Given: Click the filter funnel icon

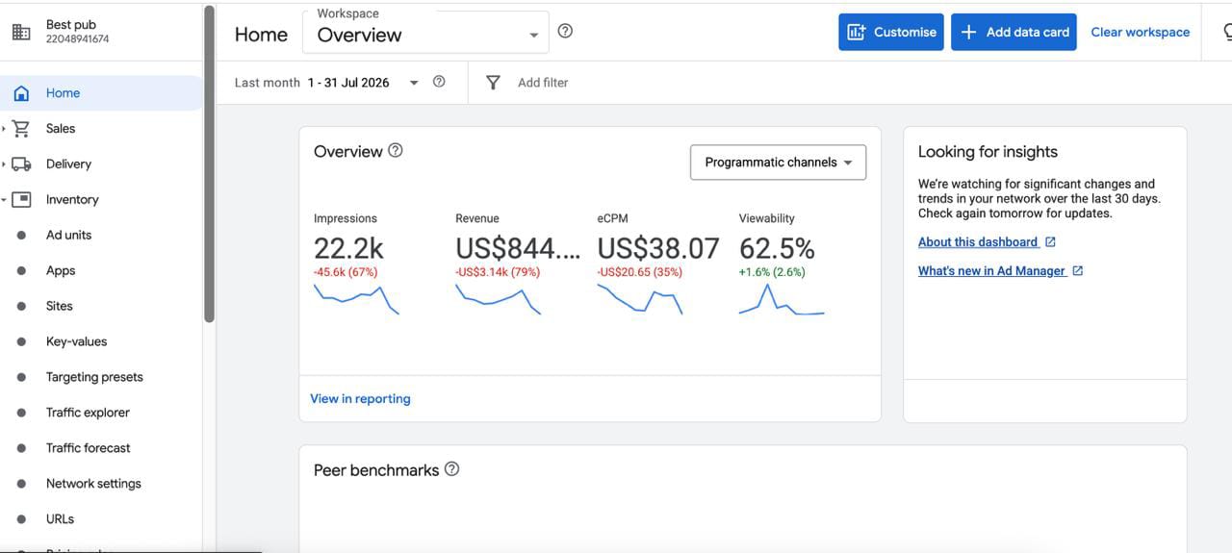Looking at the screenshot, I should point(493,83).
